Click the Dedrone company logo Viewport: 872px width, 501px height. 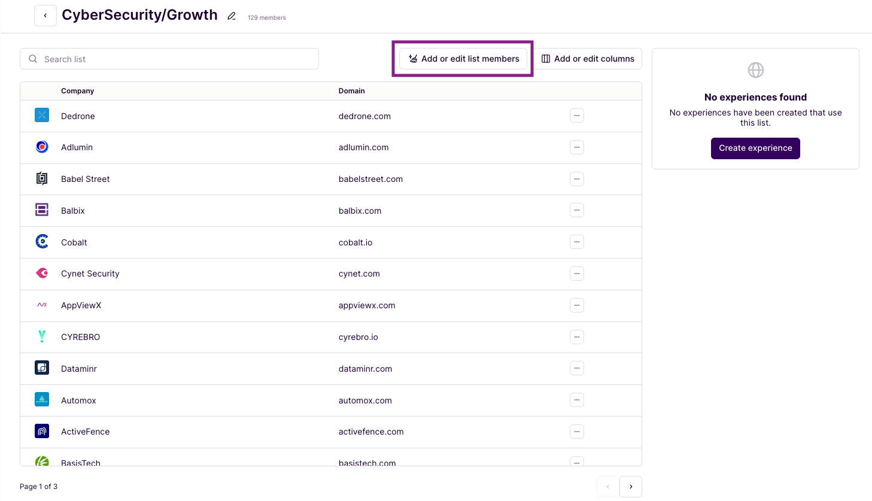pos(42,115)
